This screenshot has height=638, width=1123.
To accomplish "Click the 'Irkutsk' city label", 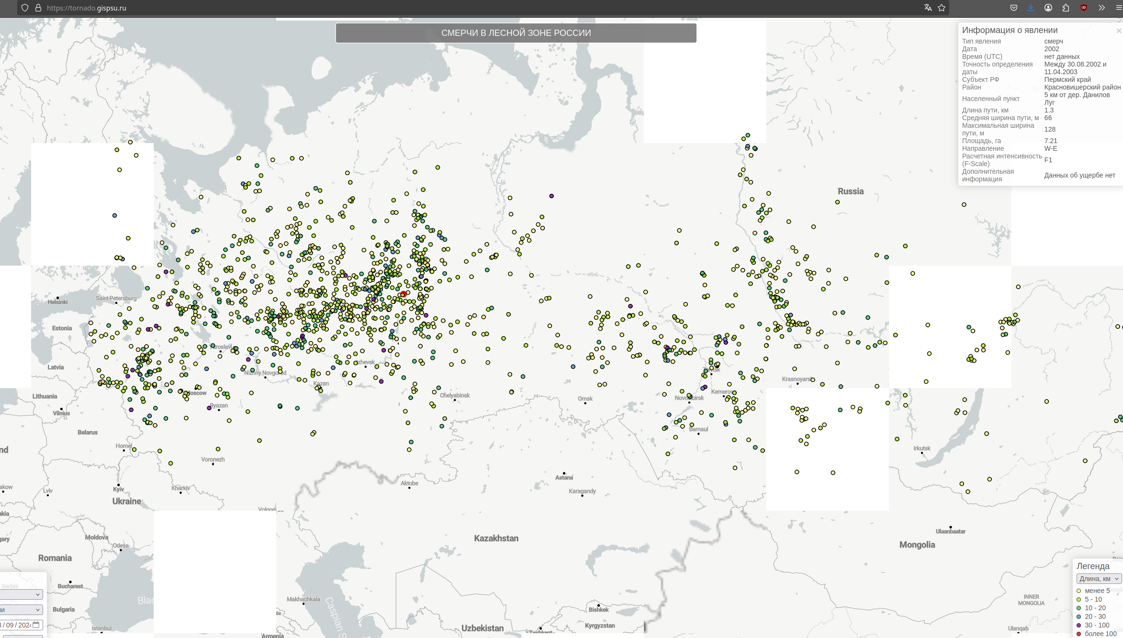I will coord(921,448).
